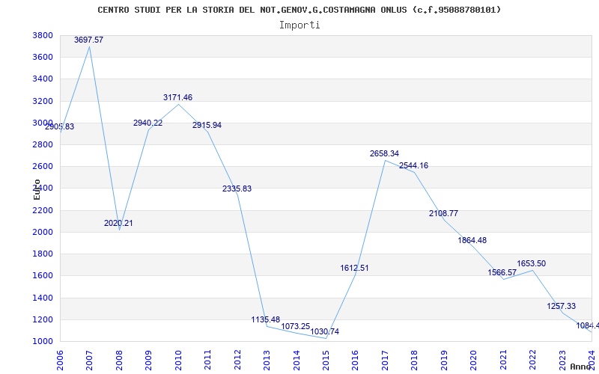This screenshot has height=374, width=599.
Task: Click the data label 1135.48
Action: pyautogui.click(x=266, y=319)
